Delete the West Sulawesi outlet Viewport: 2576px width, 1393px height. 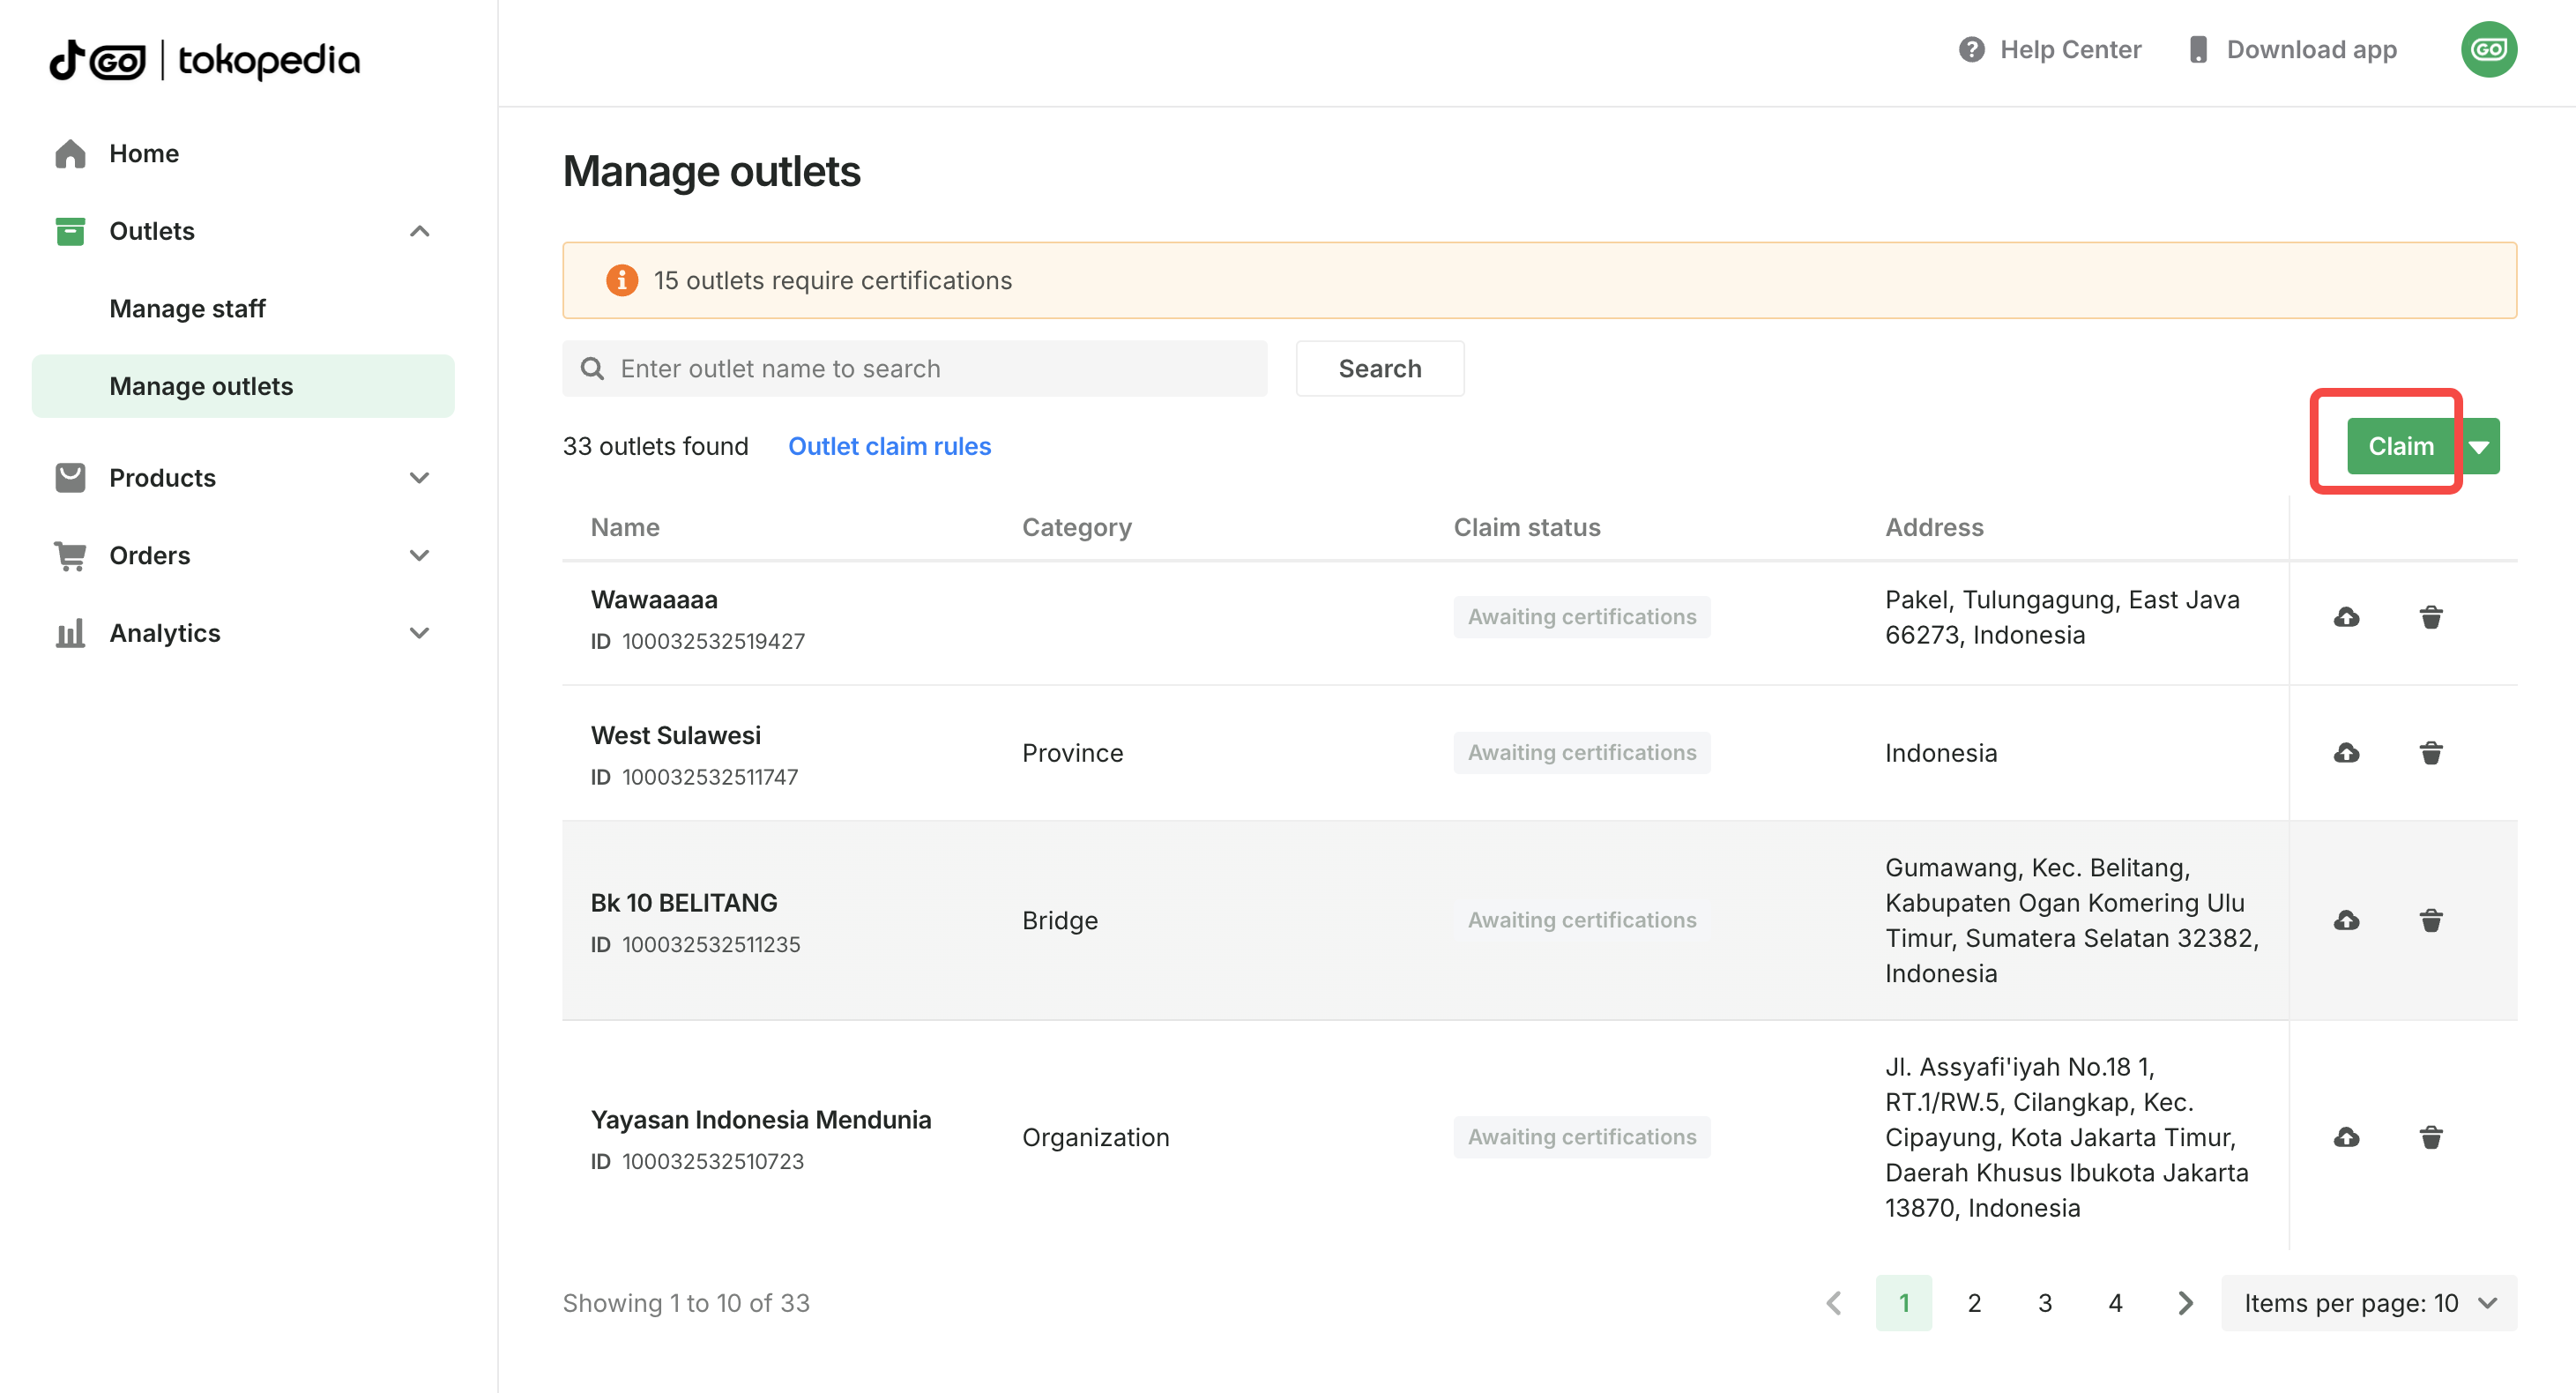click(x=2431, y=753)
